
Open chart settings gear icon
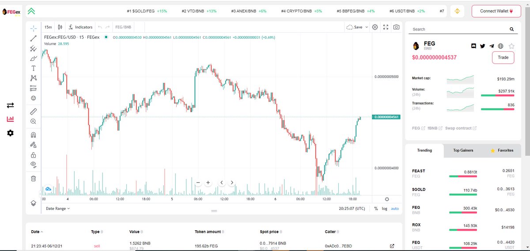(375, 27)
